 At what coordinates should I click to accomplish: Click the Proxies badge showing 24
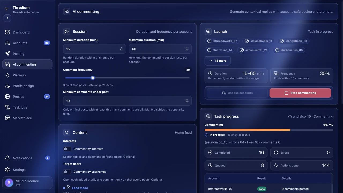tap(47, 96)
